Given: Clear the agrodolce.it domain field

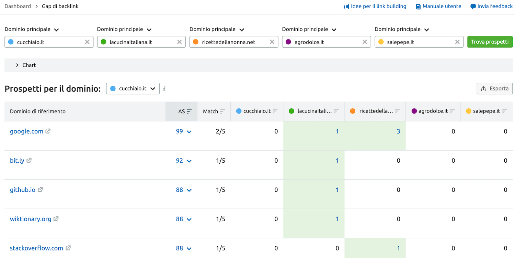Looking at the screenshot, I should [x=365, y=42].
